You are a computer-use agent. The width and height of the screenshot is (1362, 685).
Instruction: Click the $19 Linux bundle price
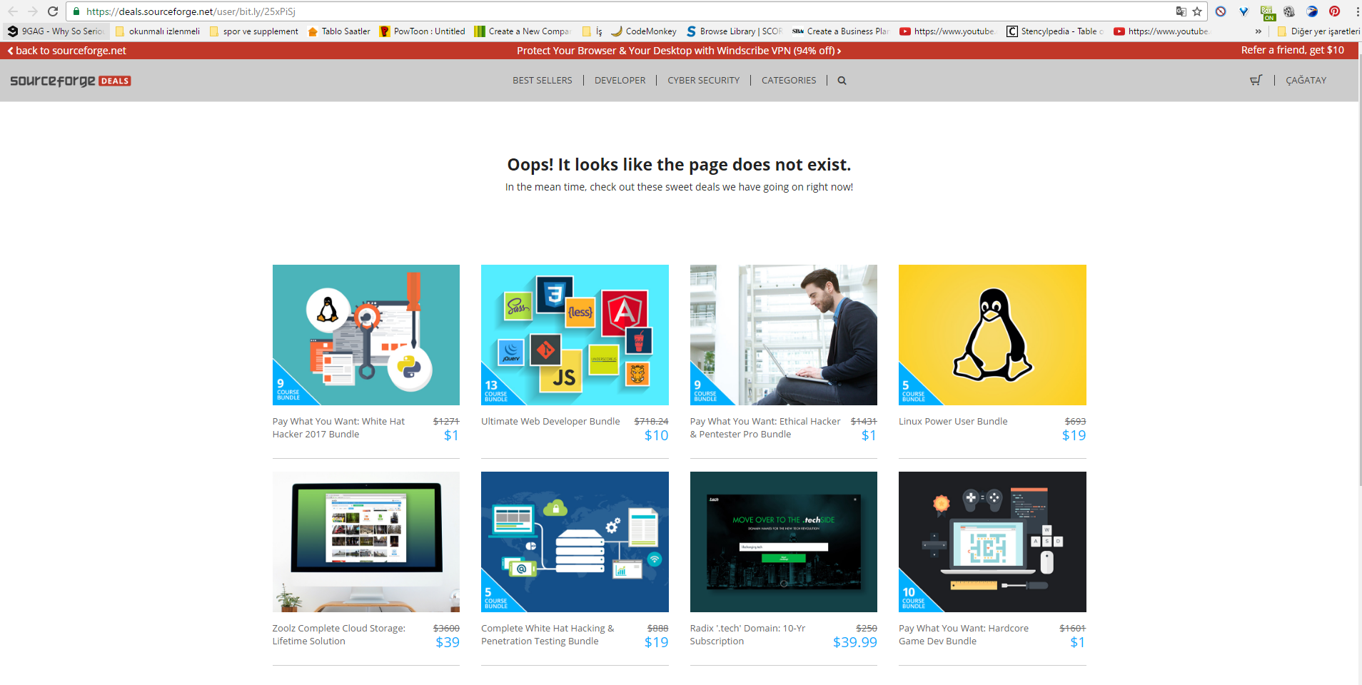1074,435
